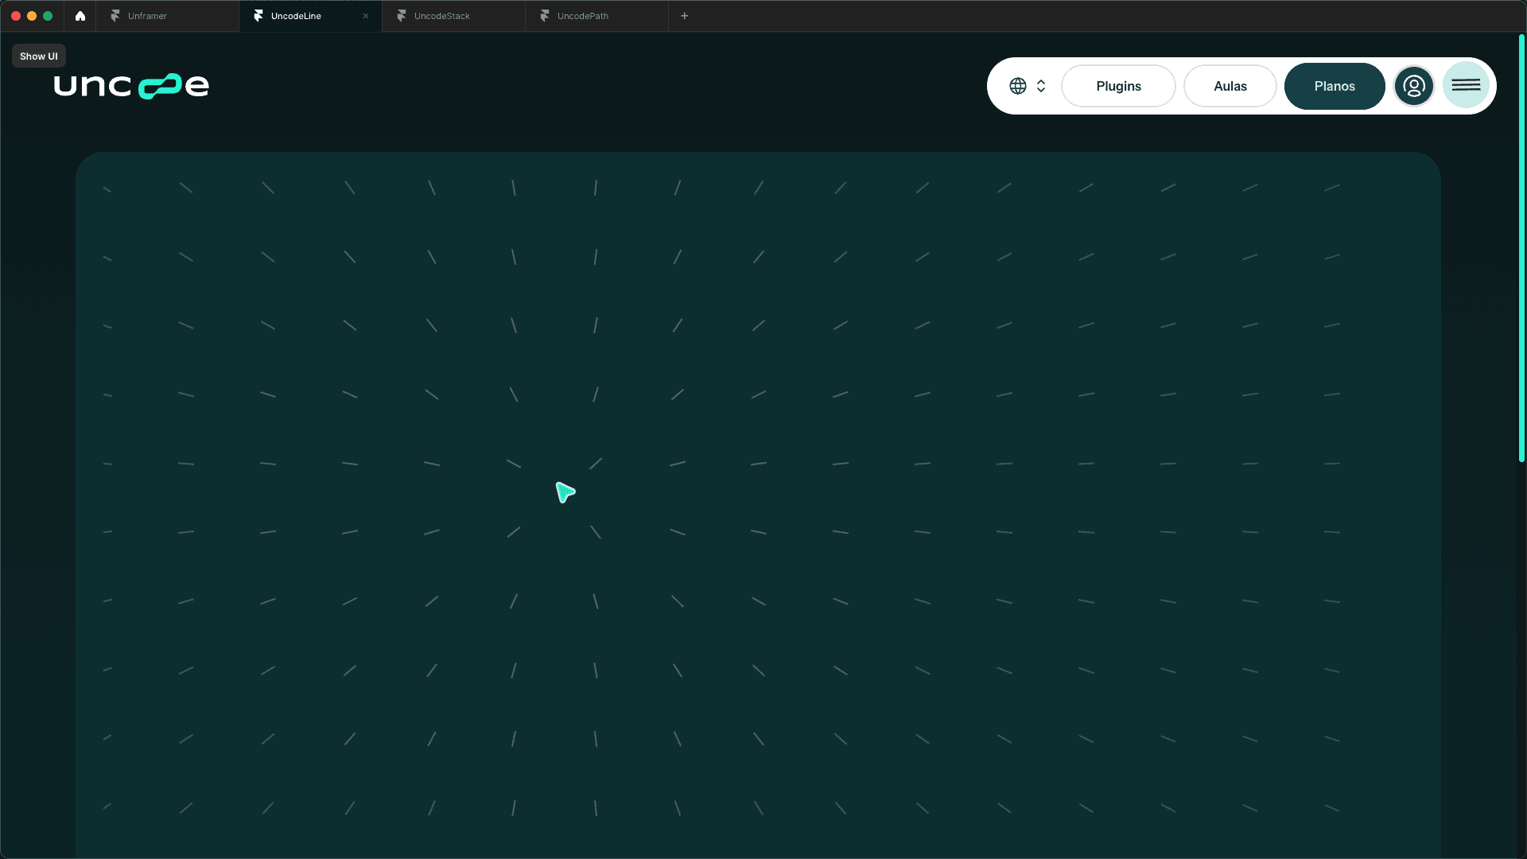Viewport: 1527px width, 859px height.
Task: Switch to the UncodeStack tab
Action: pyautogui.click(x=453, y=16)
